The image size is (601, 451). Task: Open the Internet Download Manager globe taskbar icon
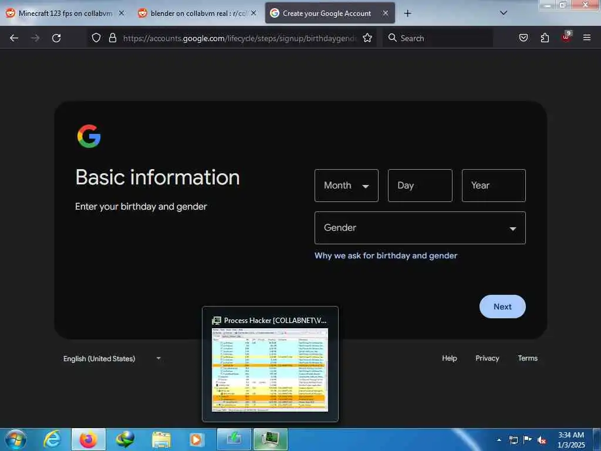125,439
